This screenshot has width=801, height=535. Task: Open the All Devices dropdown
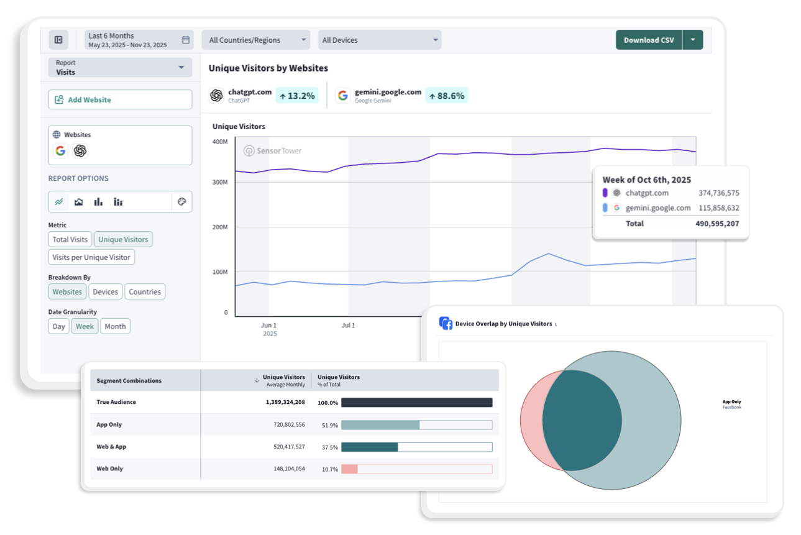coord(379,39)
